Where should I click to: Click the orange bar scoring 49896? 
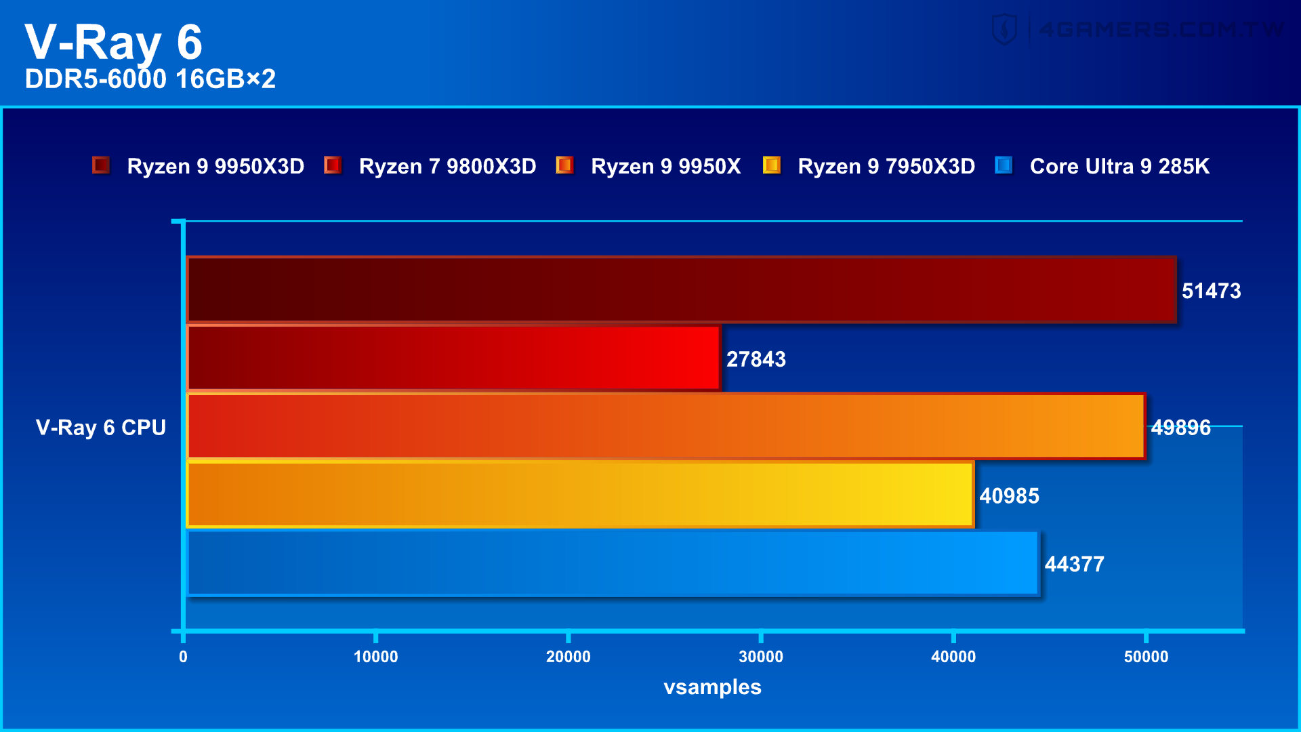[x=666, y=426]
